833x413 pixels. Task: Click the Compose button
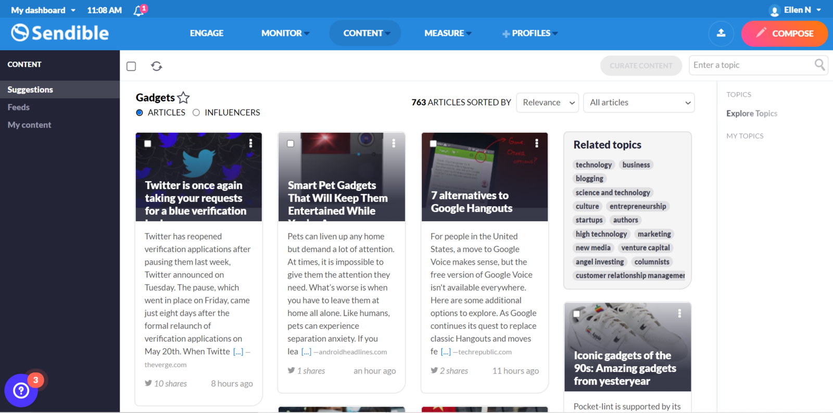pos(785,33)
